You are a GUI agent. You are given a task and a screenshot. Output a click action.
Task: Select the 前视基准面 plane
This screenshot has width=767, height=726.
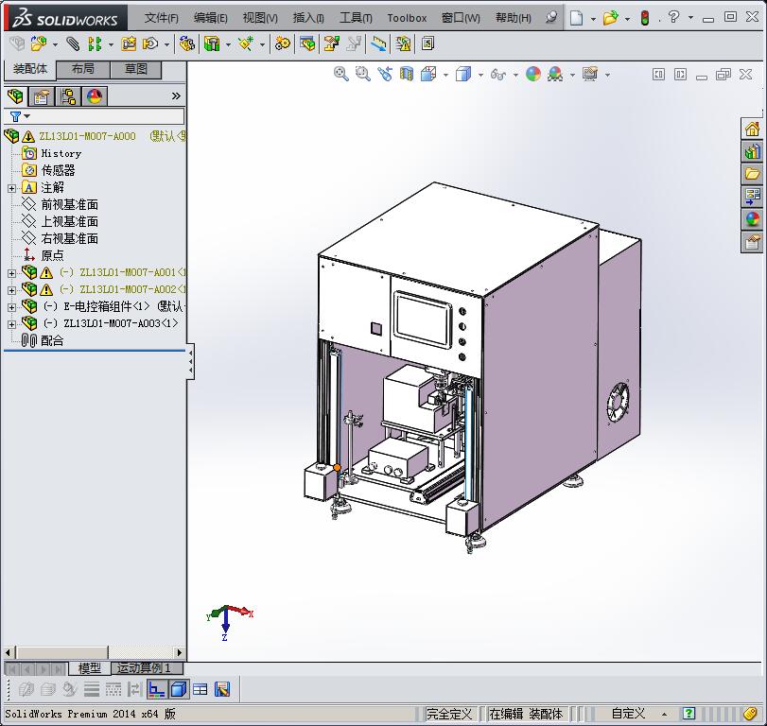[61, 204]
